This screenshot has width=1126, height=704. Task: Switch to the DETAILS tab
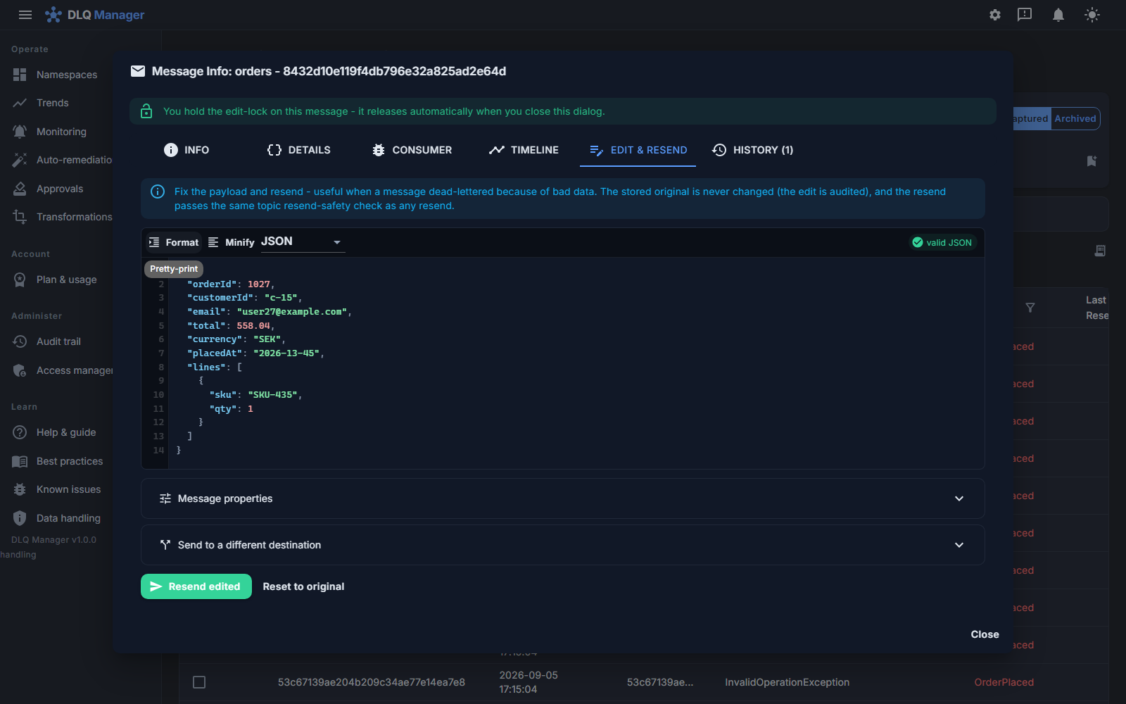coord(299,150)
